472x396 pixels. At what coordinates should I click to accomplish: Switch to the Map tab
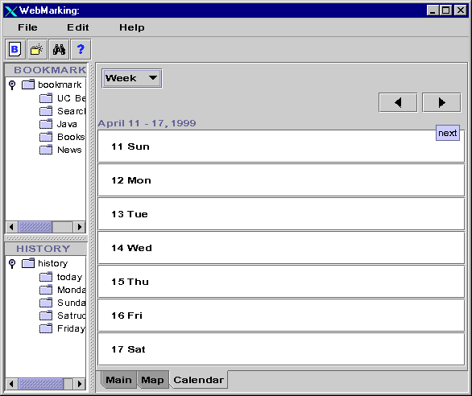tap(152, 380)
